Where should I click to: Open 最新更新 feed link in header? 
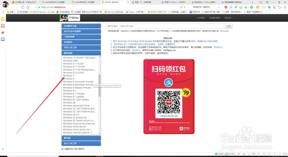tap(215, 18)
